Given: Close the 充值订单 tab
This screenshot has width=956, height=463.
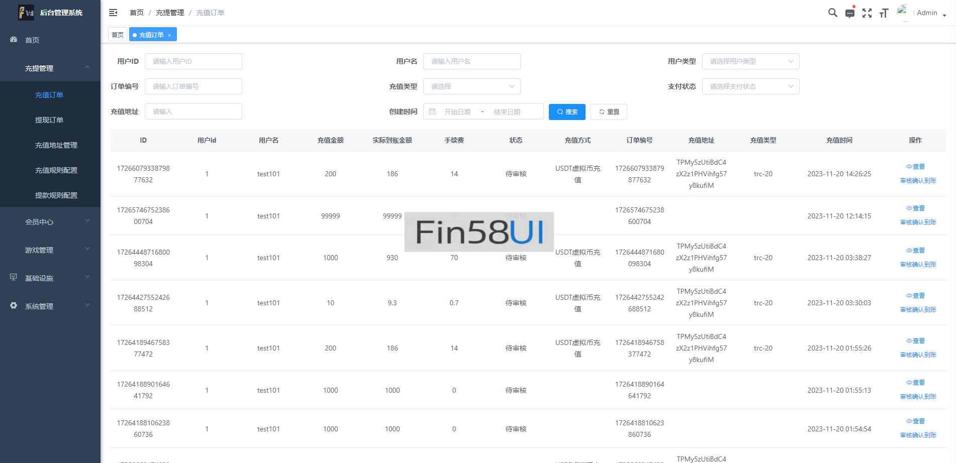Looking at the screenshot, I should pyautogui.click(x=169, y=35).
